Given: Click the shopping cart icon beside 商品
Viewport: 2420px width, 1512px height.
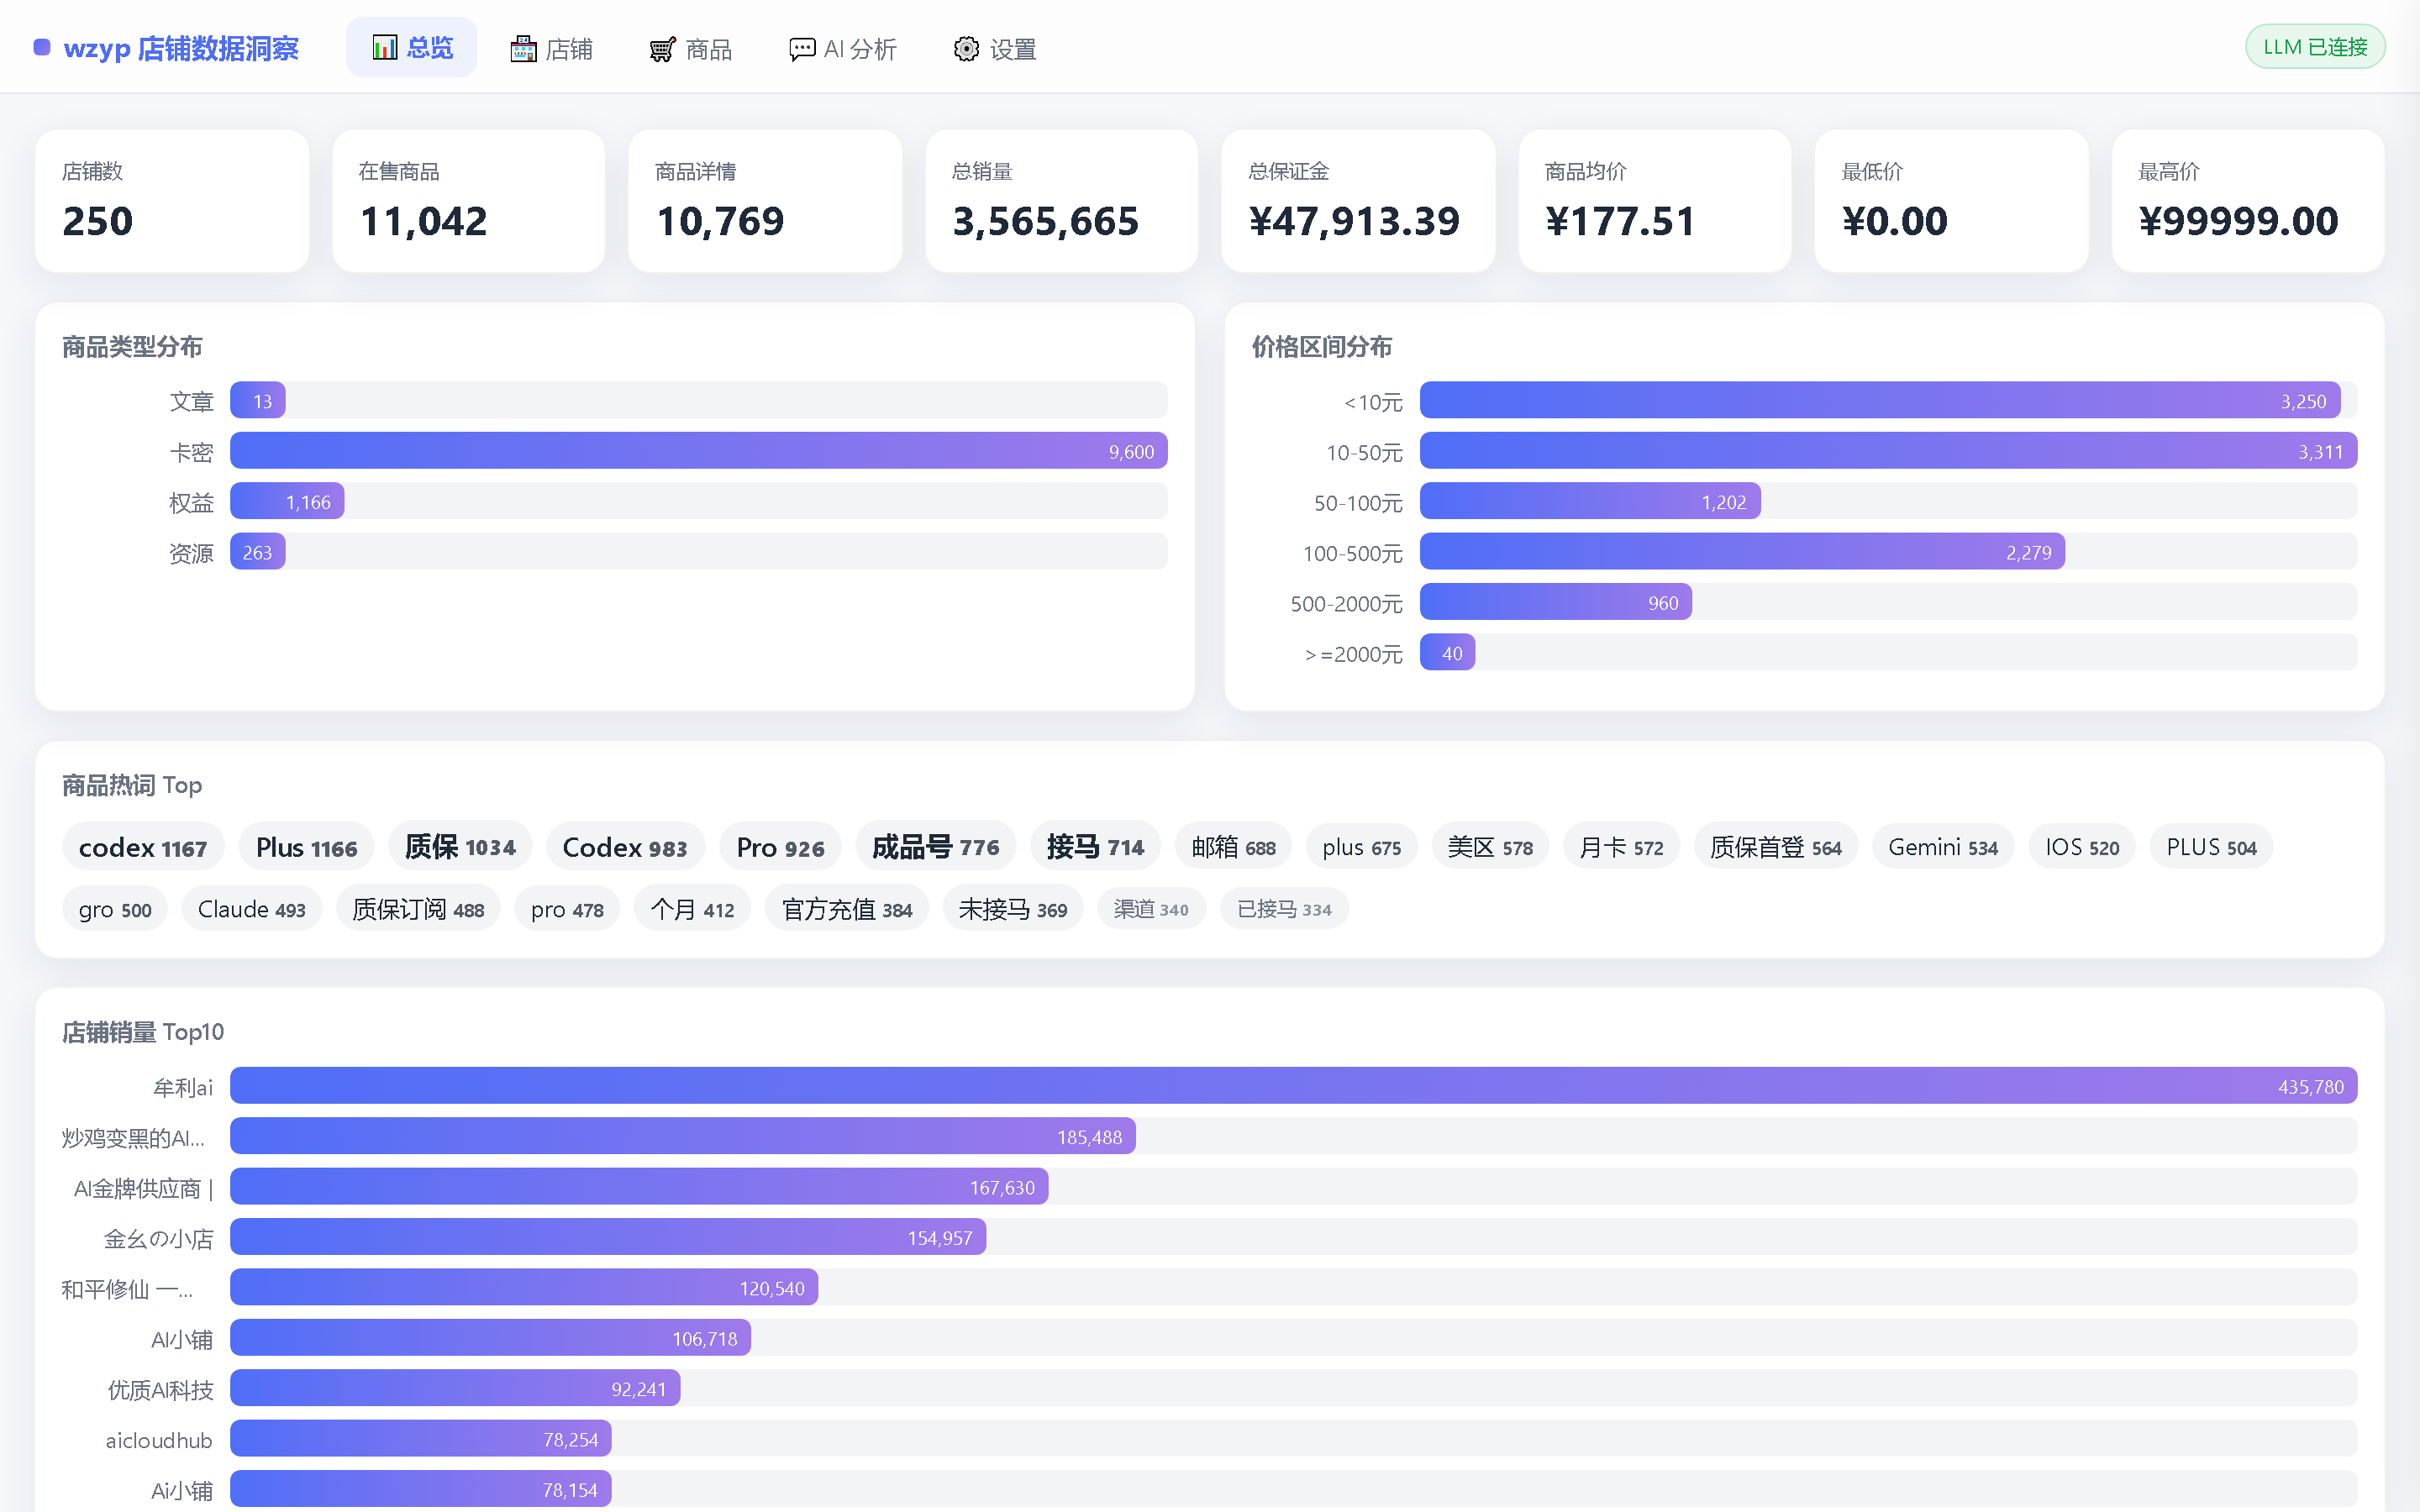Looking at the screenshot, I should [x=662, y=49].
